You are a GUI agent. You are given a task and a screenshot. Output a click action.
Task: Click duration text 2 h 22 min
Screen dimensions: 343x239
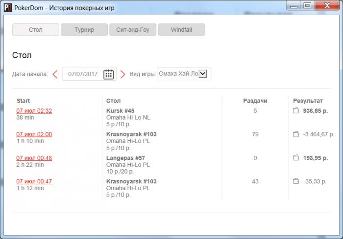30,165
